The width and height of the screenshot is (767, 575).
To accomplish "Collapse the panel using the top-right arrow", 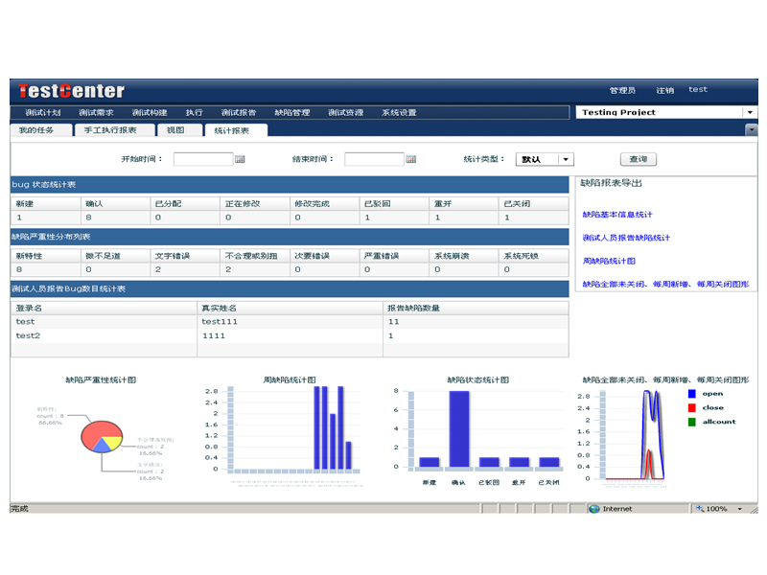I will tap(751, 130).
